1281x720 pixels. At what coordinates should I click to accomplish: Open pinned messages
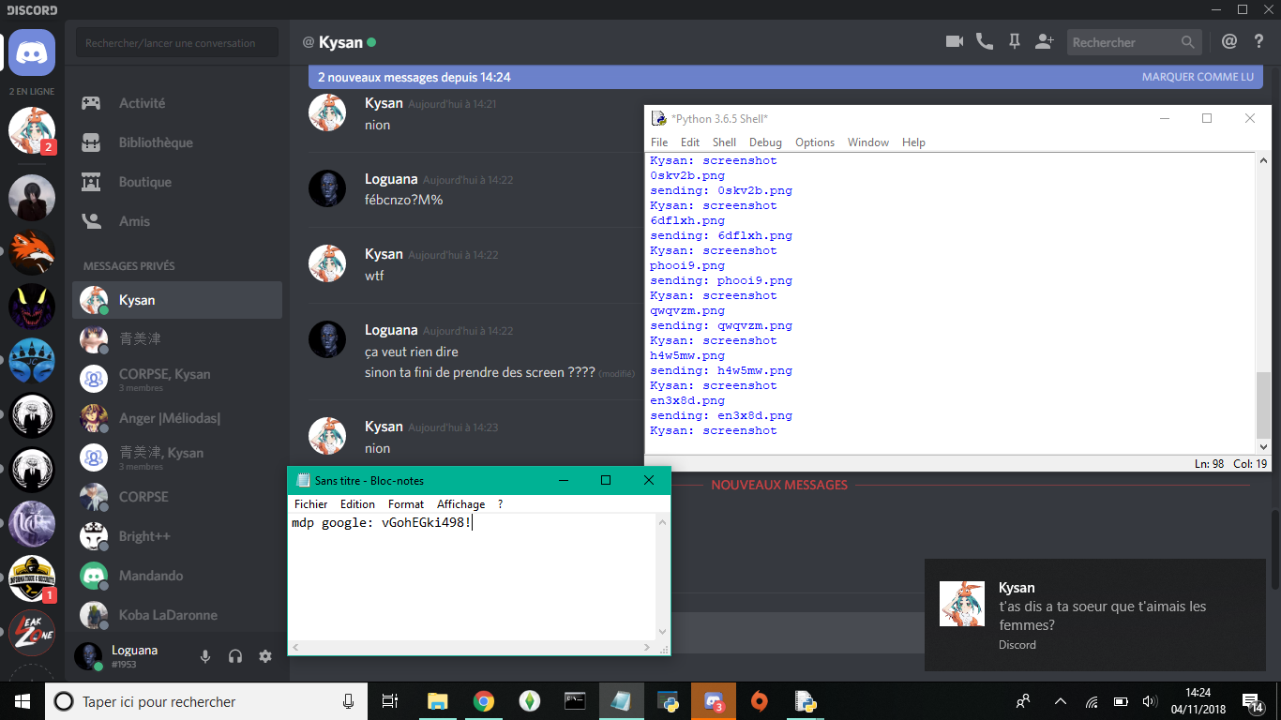[x=1014, y=41]
